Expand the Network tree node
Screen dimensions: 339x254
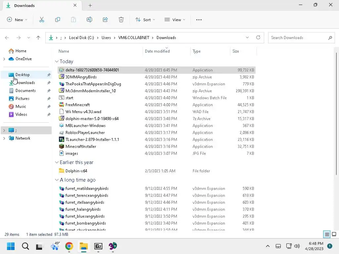[4, 138]
